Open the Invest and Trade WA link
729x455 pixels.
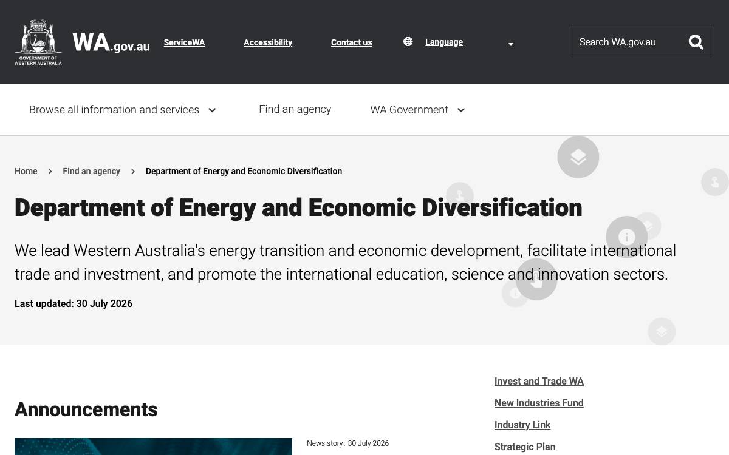(x=539, y=381)
